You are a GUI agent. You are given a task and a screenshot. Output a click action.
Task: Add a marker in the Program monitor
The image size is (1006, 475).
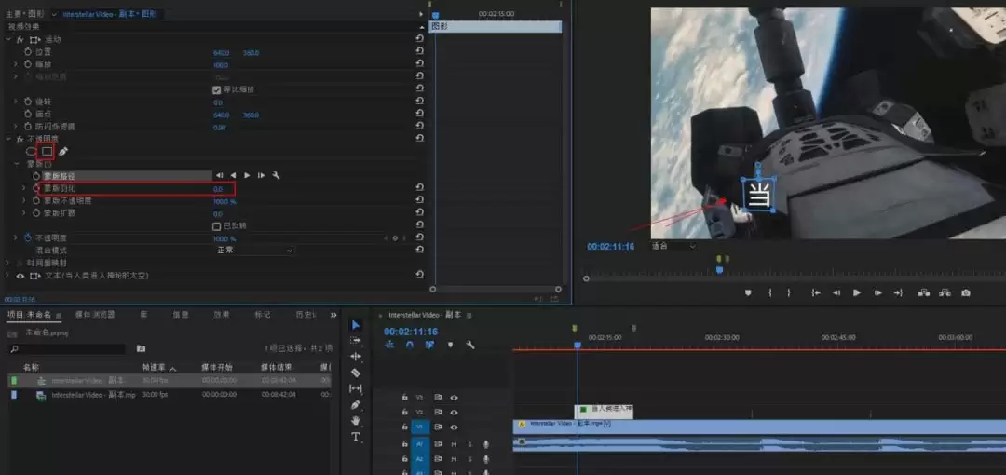click(747, 292)
